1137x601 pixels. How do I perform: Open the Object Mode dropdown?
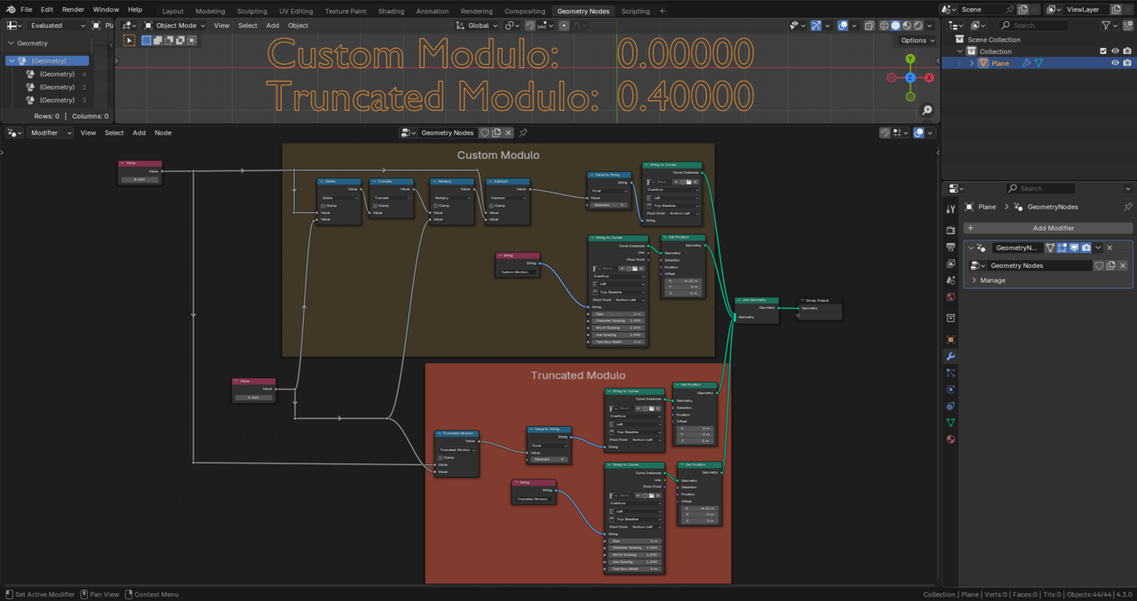(174, 26)
